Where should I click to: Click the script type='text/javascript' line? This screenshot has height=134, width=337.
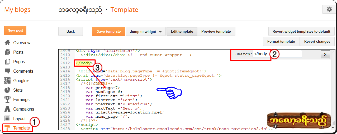(x=114, y=79)
